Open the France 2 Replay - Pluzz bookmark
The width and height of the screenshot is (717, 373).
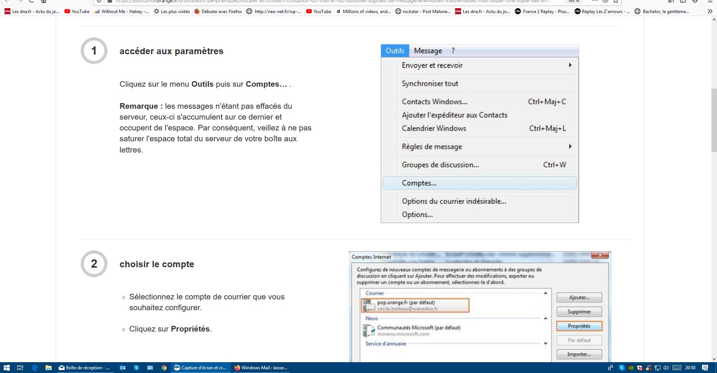(x=542, y=12)
